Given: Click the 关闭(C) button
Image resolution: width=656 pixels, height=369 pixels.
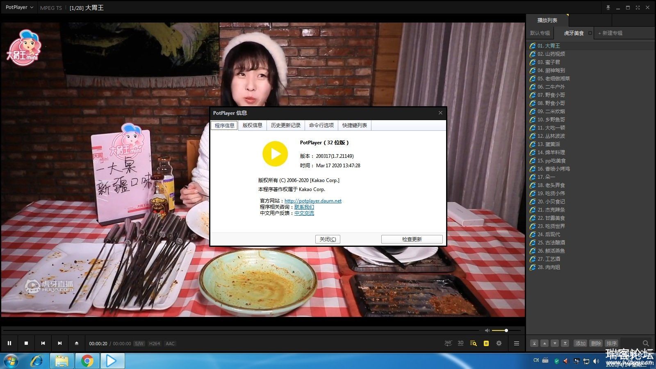Looking at the screenshot, I should [328, 239].
